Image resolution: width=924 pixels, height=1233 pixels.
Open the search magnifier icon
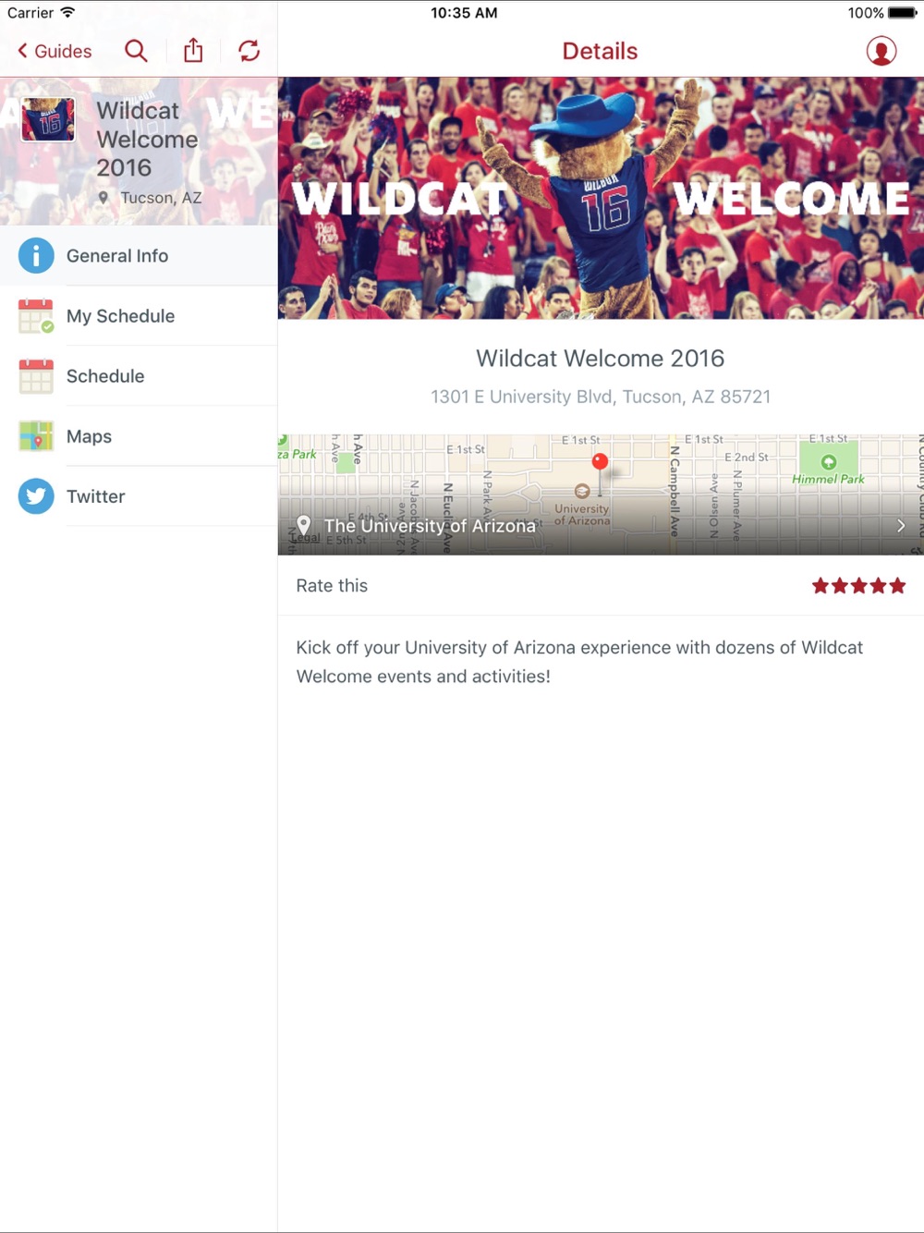click(136, 51)
